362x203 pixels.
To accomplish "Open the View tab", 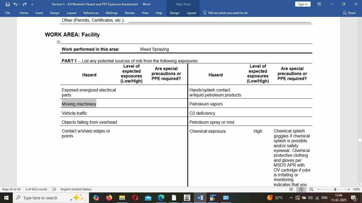I will coord(145,13).
